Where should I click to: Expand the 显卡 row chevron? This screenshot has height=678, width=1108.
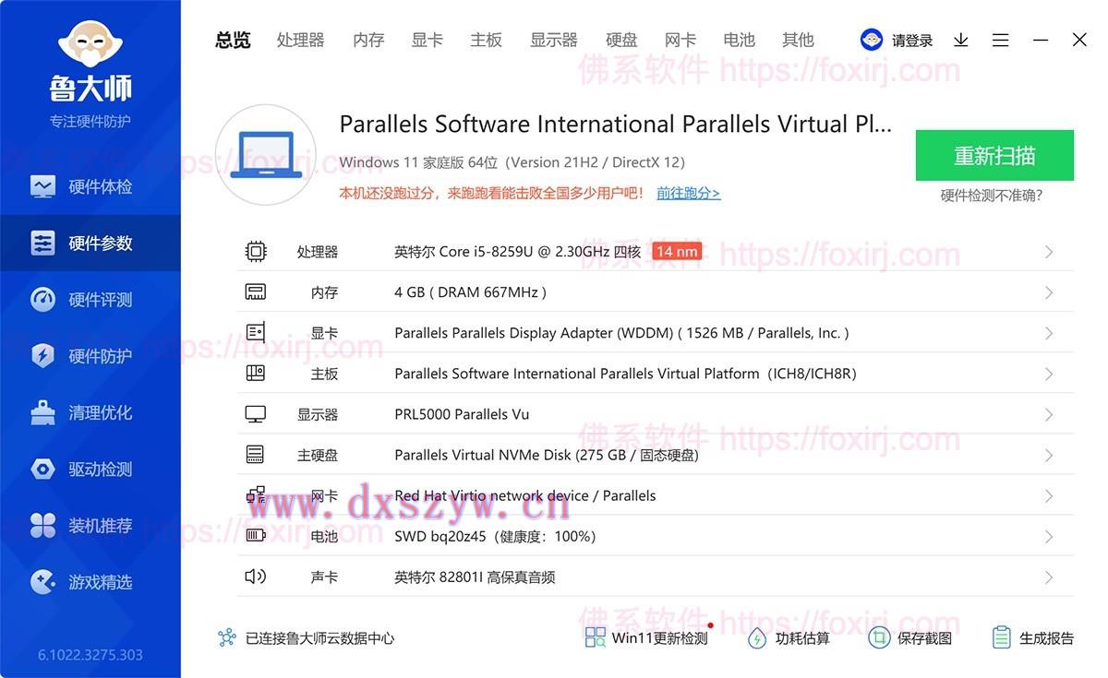1049,333
